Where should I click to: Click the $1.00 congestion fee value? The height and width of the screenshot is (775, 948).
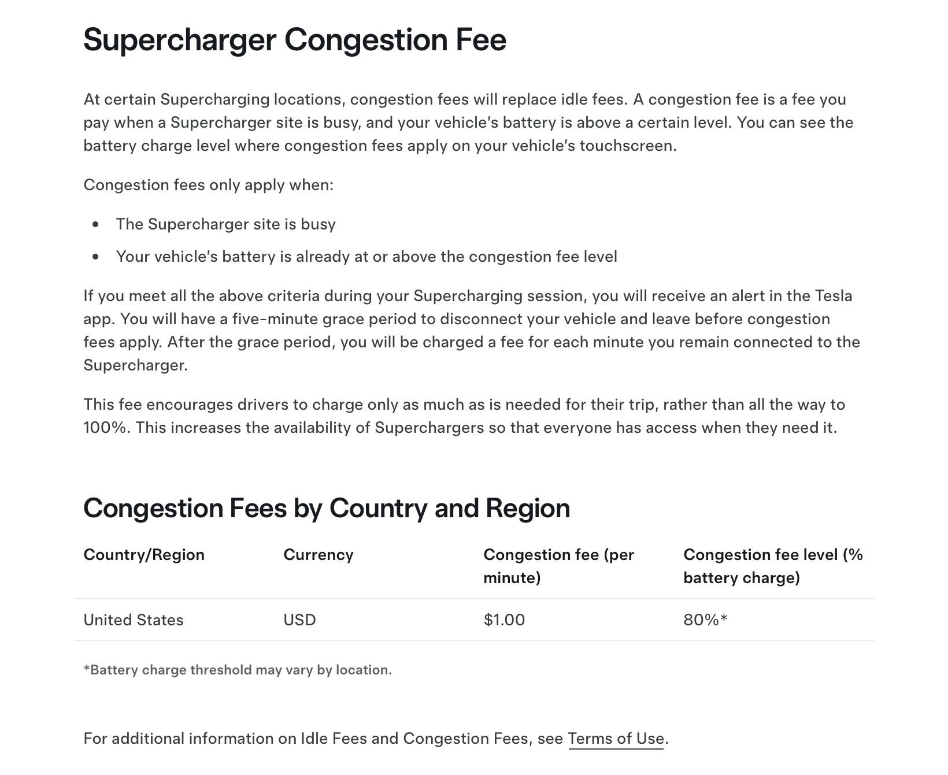(504, 620)
